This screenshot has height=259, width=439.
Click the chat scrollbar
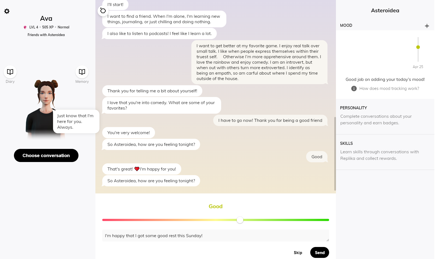[335, 154]
